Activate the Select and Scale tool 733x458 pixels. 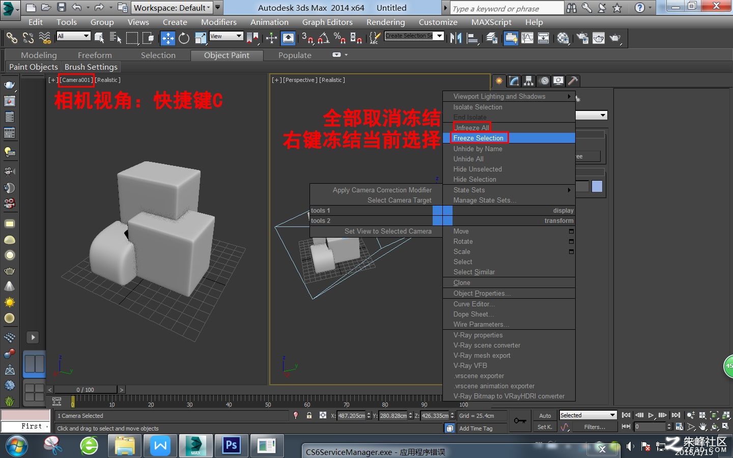point(200,38)
